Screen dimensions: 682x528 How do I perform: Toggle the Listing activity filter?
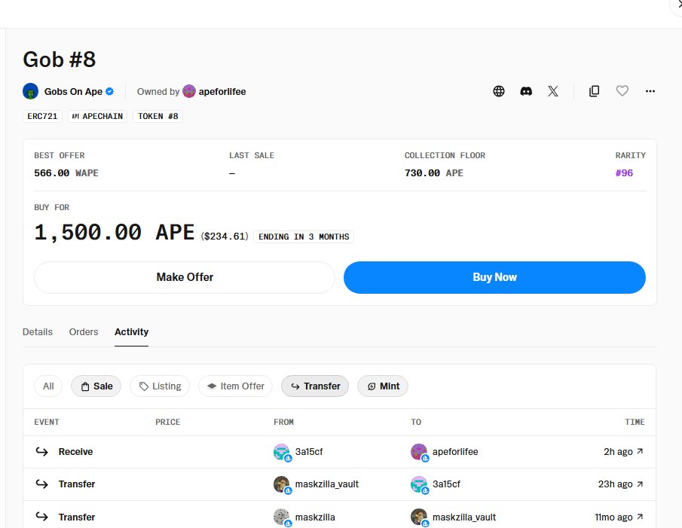click(x=160, y=386)
